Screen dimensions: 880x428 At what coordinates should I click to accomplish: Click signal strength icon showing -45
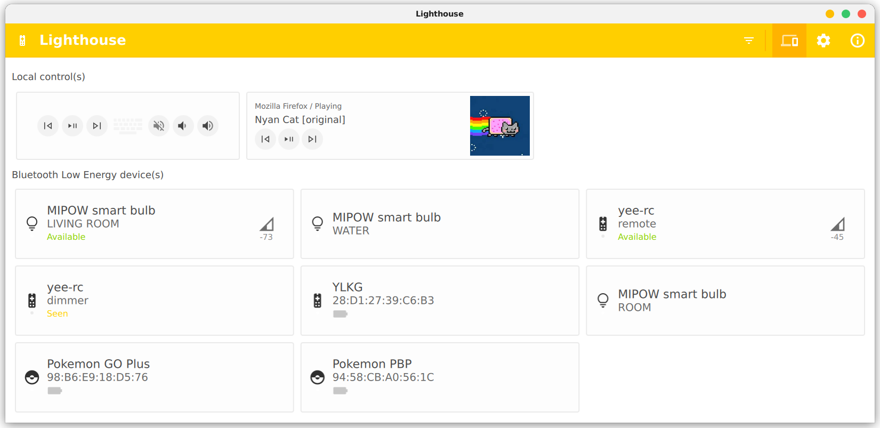(x=837, y=224)
